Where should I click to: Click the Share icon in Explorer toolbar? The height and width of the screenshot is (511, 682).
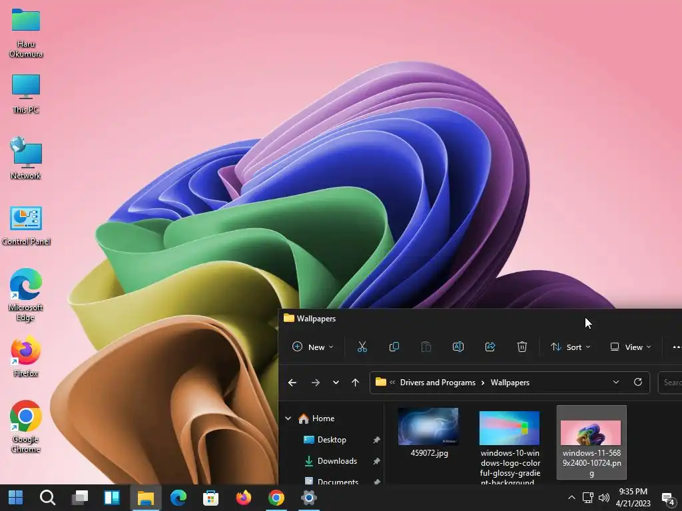pyautogui.click(x=490, y=347)
